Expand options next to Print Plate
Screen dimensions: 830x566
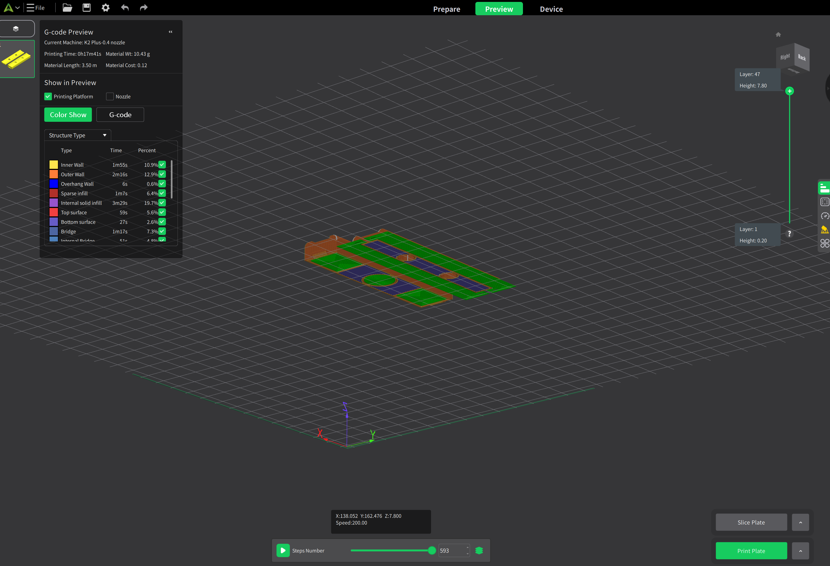point(800,551)
